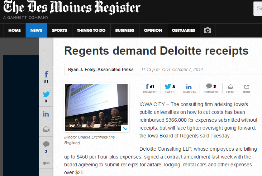
Task: Click the TWEET button above article
Action: (170, 89)
